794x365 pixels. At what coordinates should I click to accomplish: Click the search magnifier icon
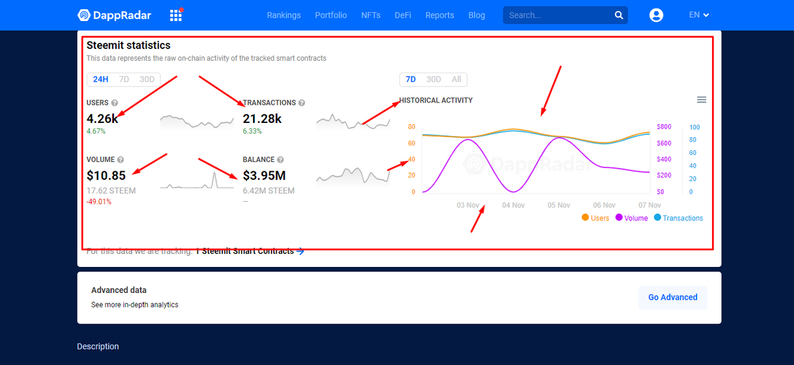click(618, 15)
